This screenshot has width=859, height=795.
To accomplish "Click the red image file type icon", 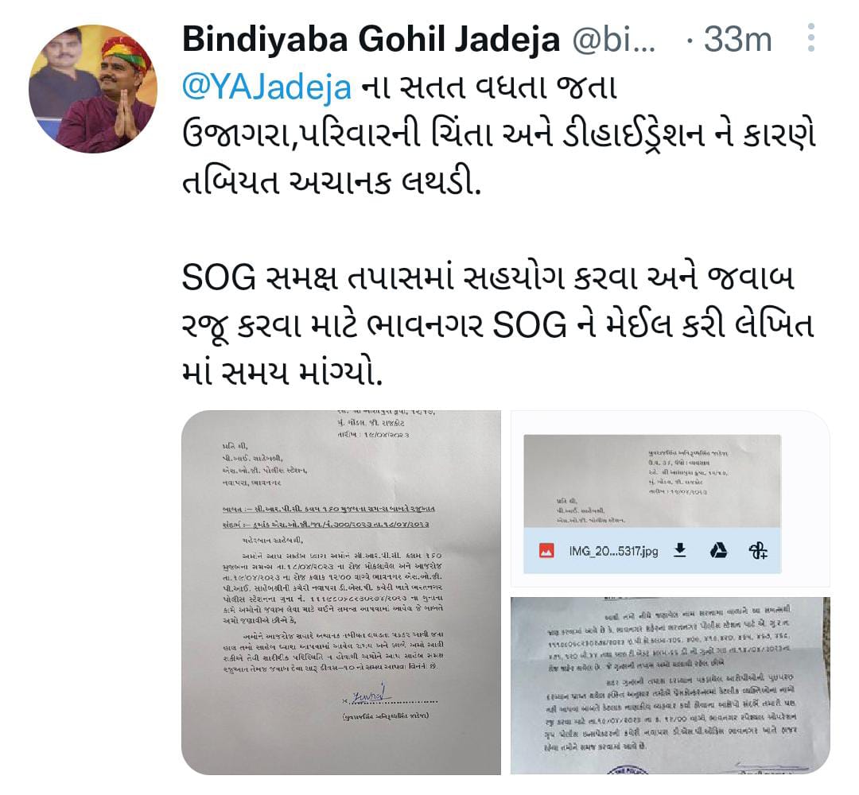I will click(546, 551).
